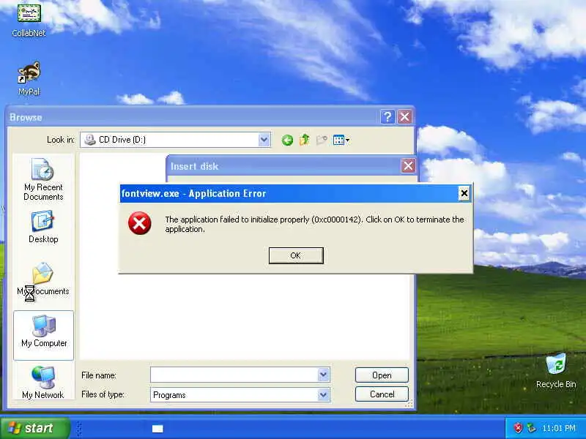Click the red security shield tray icon
This screenshot has width=586, height=439.
pyautogui.click(x=518, y=428)
